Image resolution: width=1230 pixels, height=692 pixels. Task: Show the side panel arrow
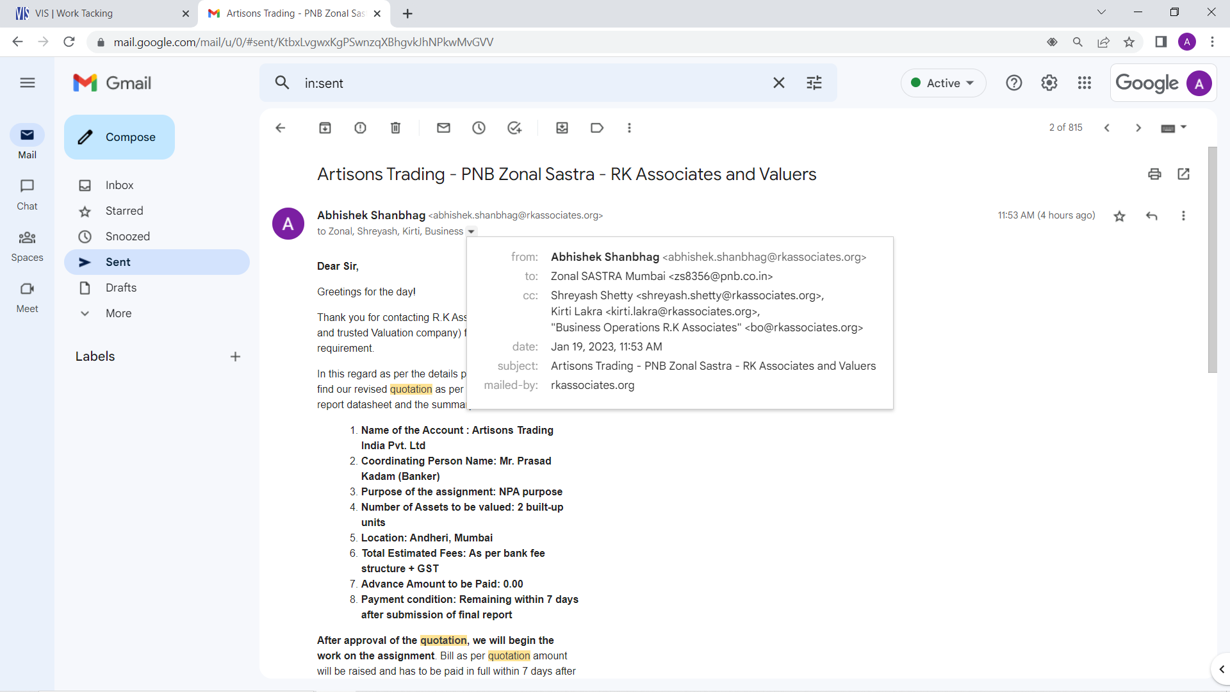1221,670
